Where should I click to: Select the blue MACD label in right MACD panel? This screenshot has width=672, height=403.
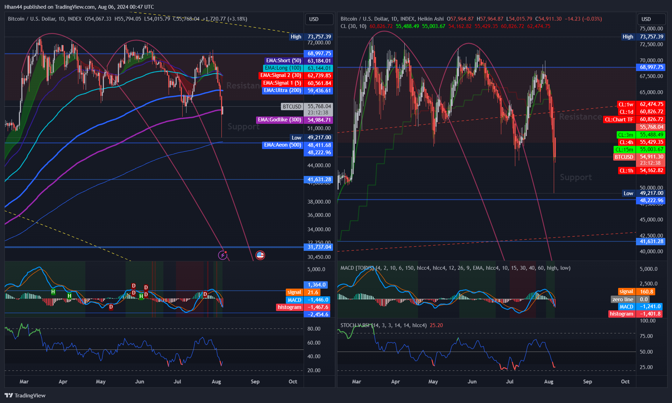[x=626, y=307]
